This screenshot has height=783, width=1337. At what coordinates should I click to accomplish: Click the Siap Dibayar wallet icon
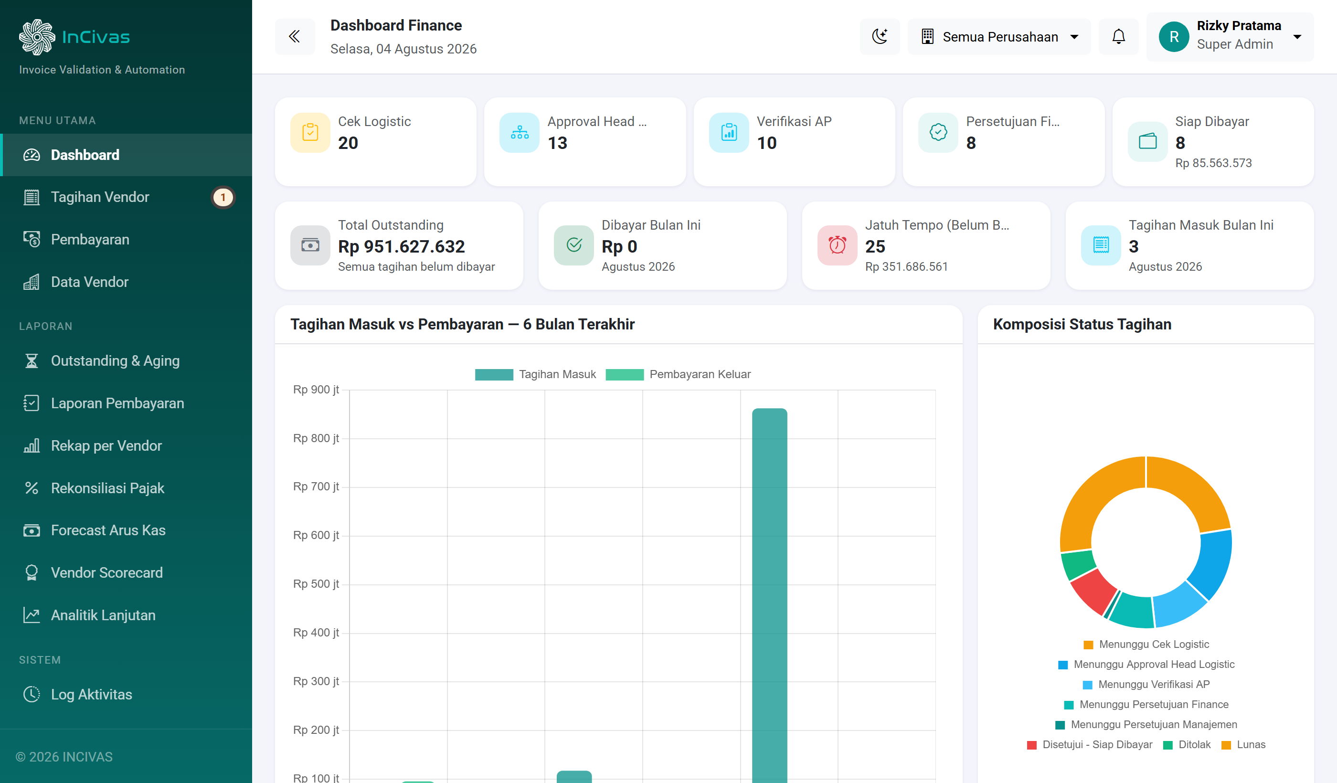tap(1147, 142)
